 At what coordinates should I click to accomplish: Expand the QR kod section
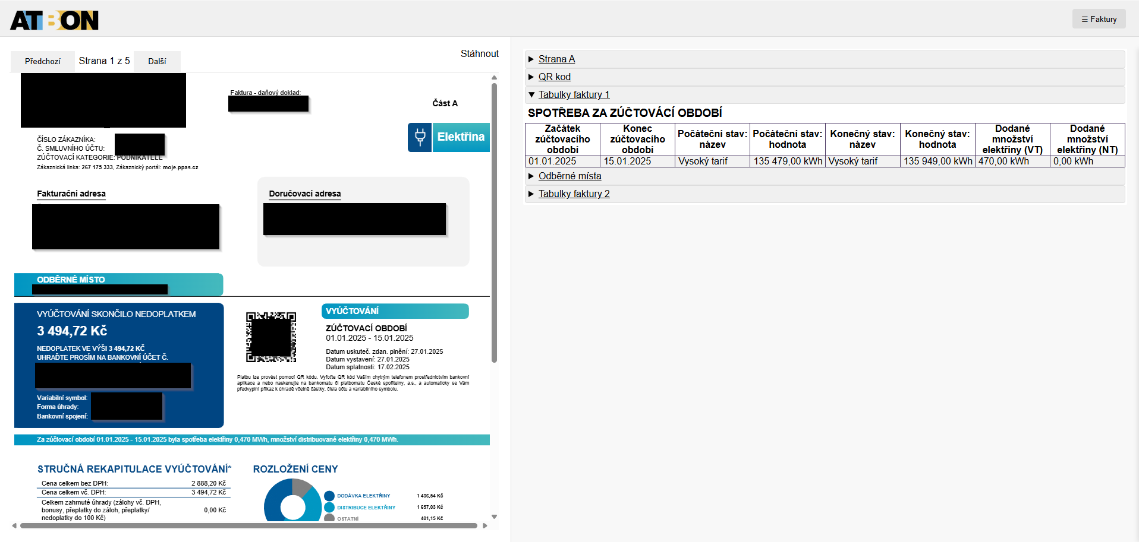(x=554, y=77)
